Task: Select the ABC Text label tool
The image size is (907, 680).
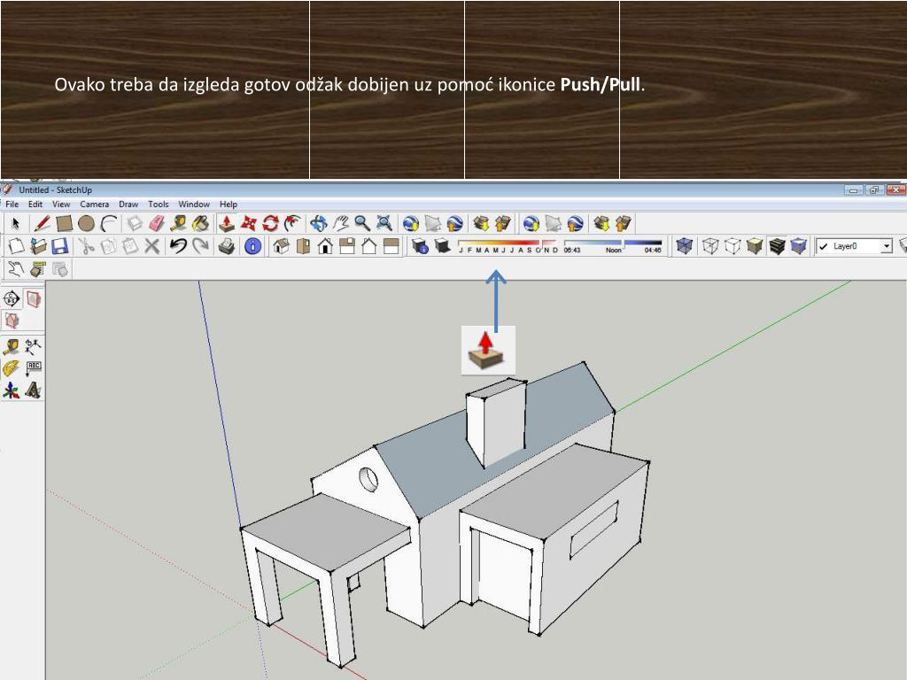Action: 33,368
